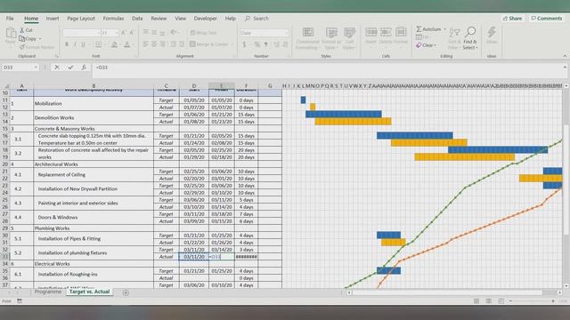Open Sort & Filter menu
570x320 pixels.
point(453,38)
